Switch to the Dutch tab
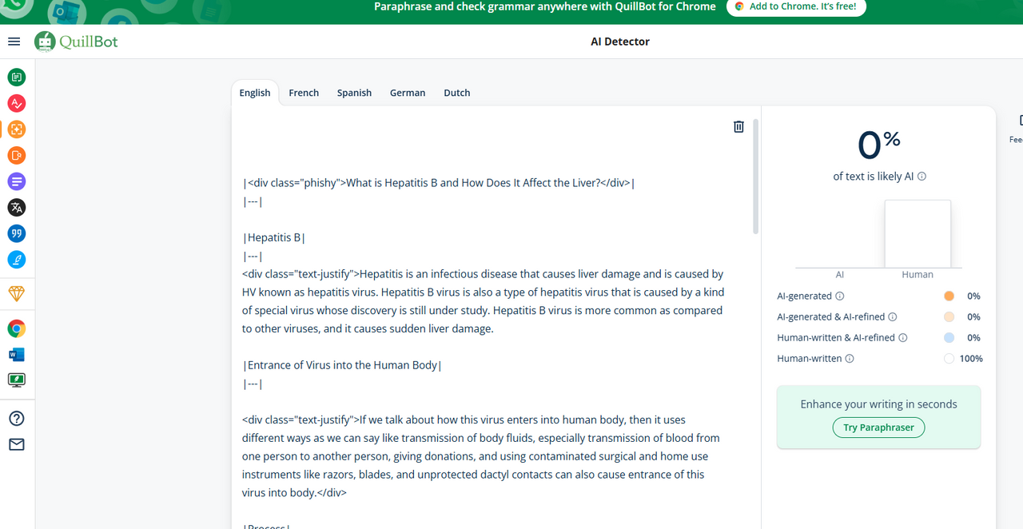 (x=457, y=93)
